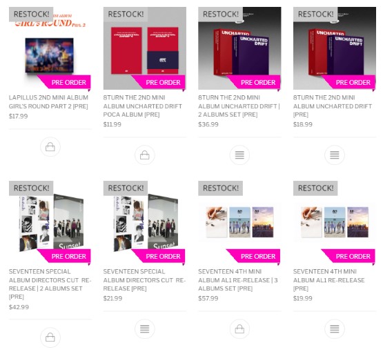The height and width of the screenshot is (354, 383).
Task: Add Seventeen AL1 3 albums set to cart
Action: [239, 328]
